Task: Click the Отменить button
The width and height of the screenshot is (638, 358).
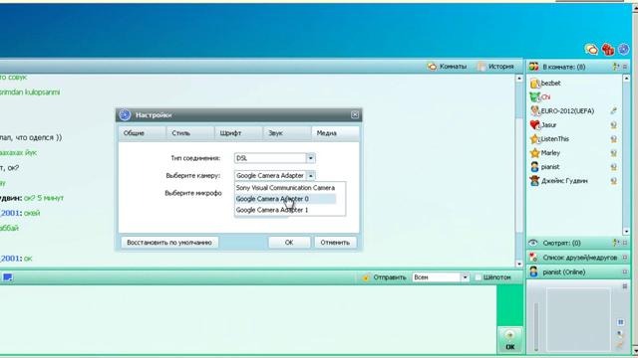Action: coord(335,243)
